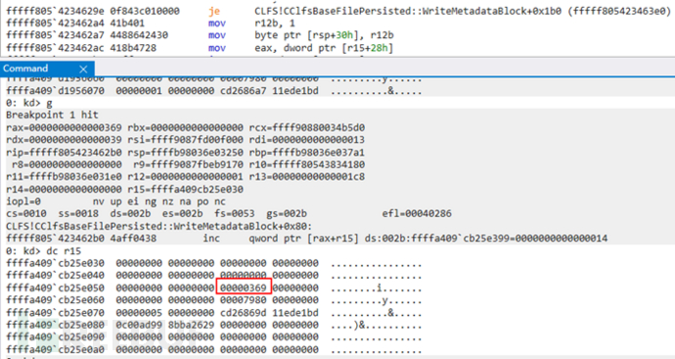Select the Command window tab
The height and width of the screenshot is (359, 675).
pos(25,68)
